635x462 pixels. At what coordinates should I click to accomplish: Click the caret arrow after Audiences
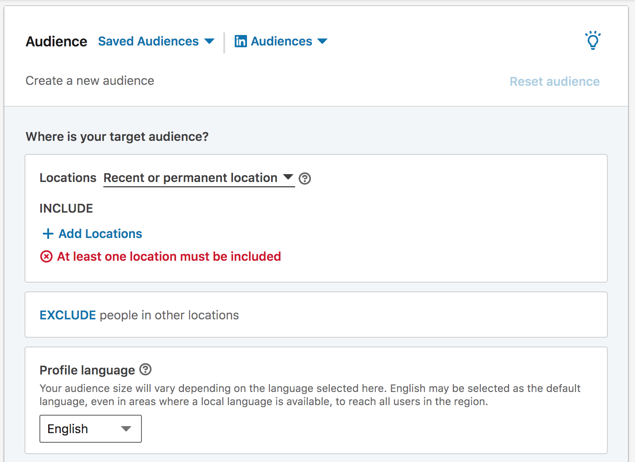tap(322, 41)
